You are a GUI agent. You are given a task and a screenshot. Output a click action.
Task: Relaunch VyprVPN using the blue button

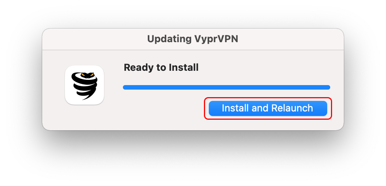268,108
